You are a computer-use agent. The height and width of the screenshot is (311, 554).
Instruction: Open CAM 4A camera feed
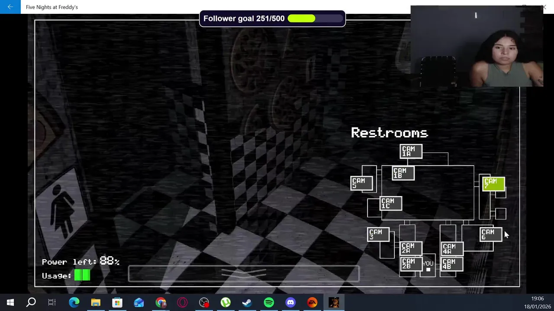click(x=452, y=249)
